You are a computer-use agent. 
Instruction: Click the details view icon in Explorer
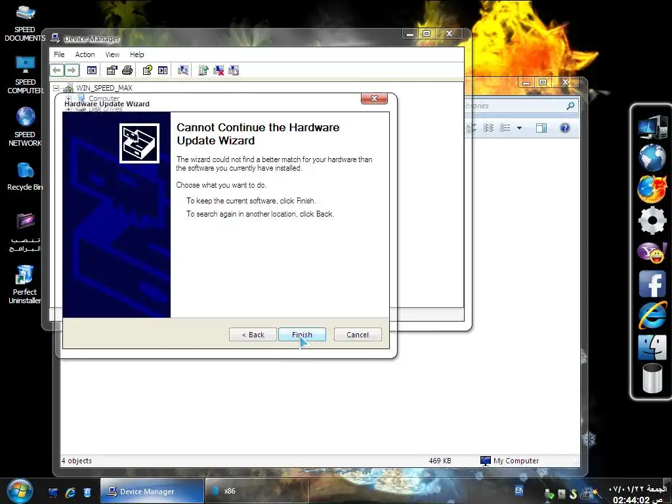pos(505,128)
